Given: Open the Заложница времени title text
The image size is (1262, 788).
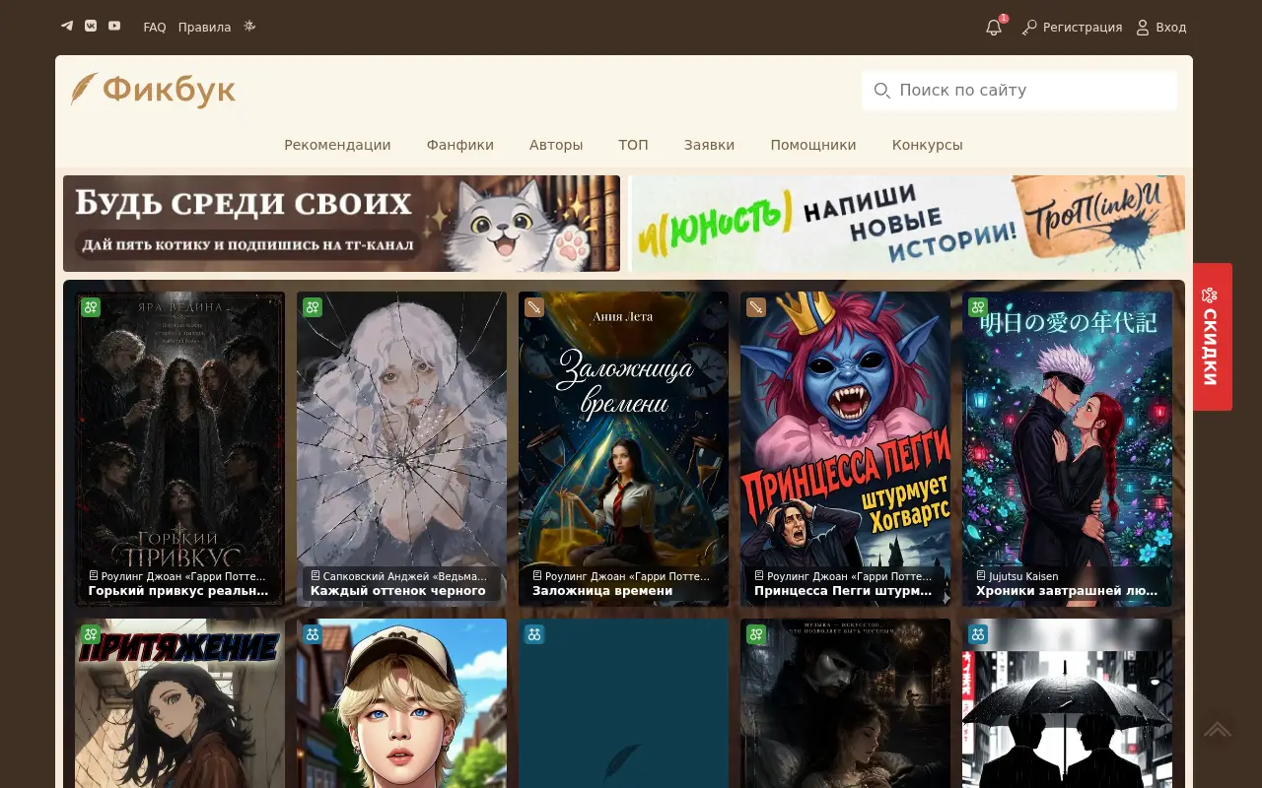Looking at the screenshot, I should [602, 591].
